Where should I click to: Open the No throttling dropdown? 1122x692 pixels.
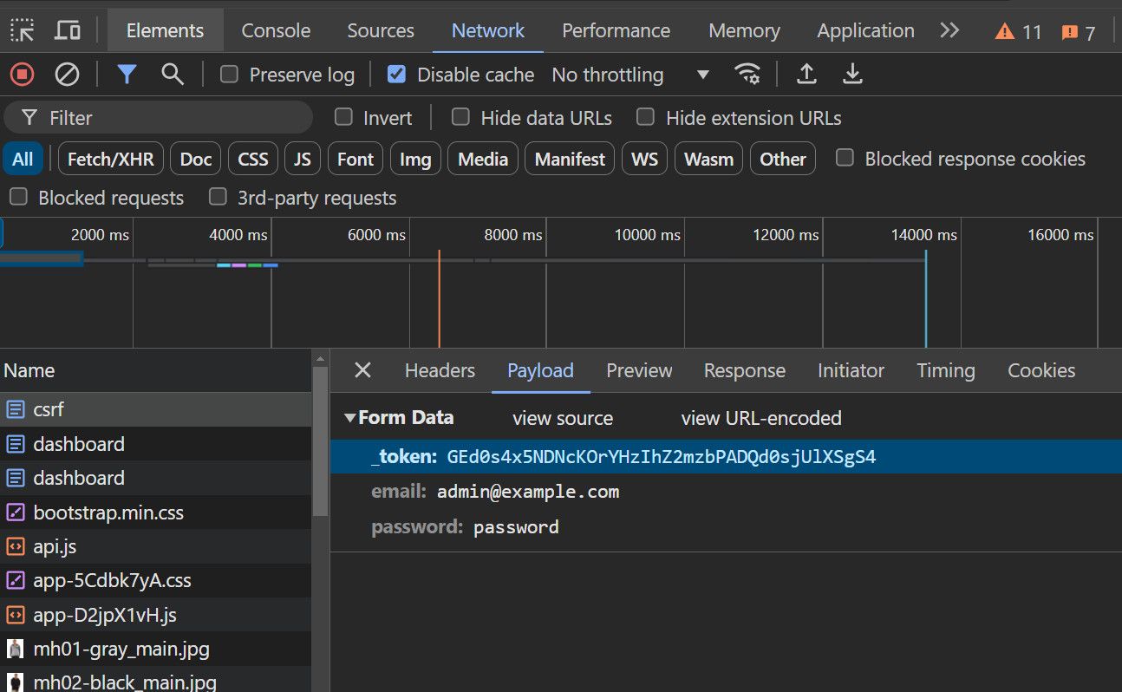(630, 75)
